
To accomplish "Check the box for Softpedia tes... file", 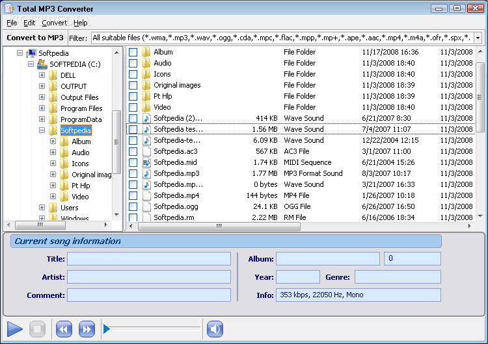I will [x=133, y=129].
